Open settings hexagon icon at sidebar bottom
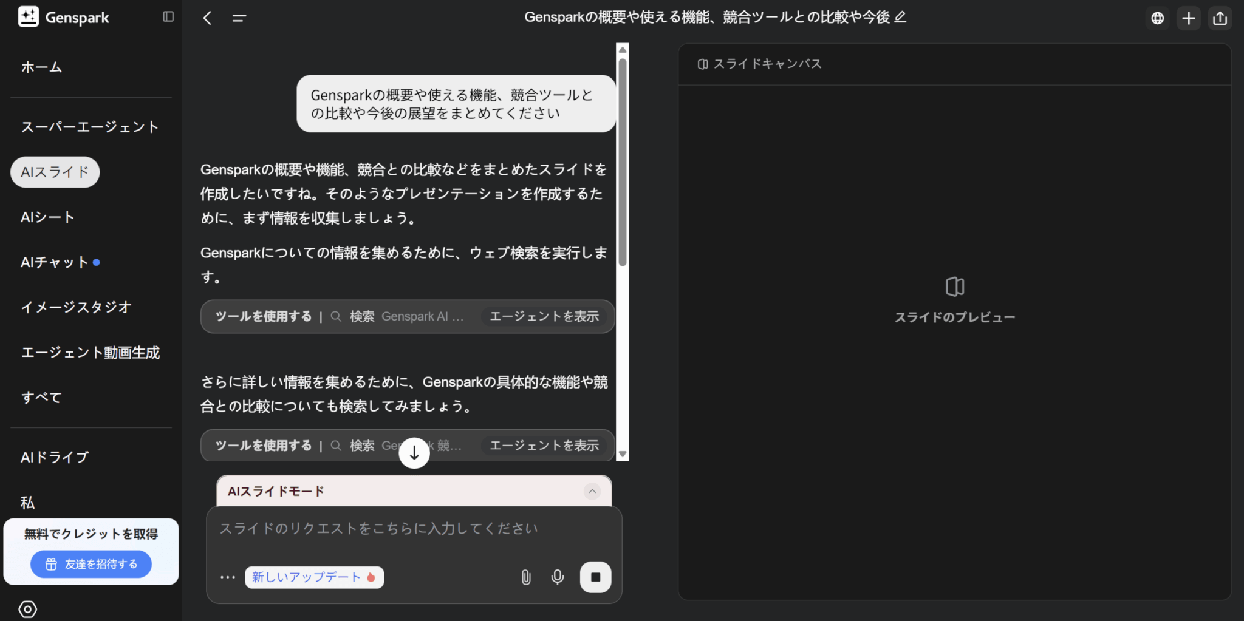 (x=28, y=609)
